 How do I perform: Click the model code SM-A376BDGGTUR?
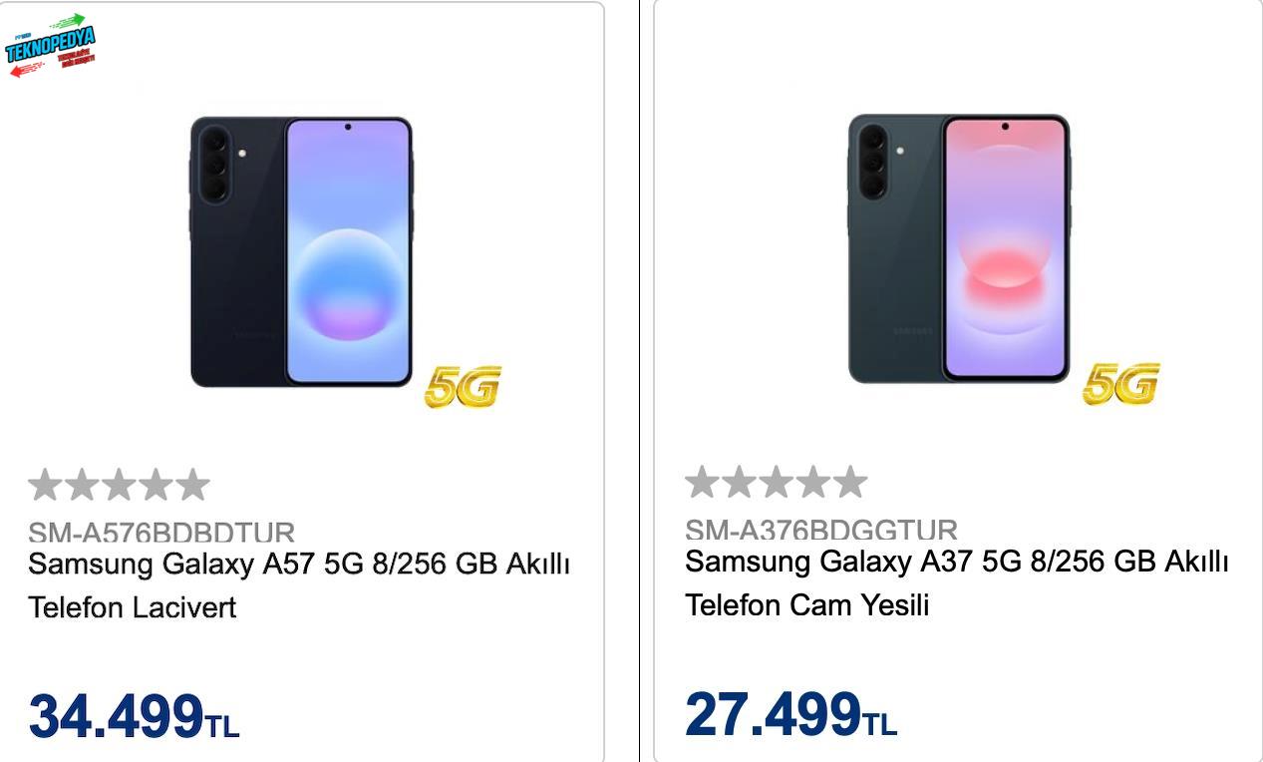click(820, 529)
